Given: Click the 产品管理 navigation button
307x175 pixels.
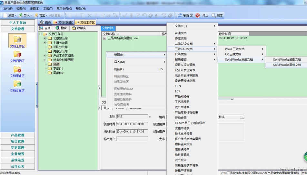Looking at the screenshot, I should point(17,135).
